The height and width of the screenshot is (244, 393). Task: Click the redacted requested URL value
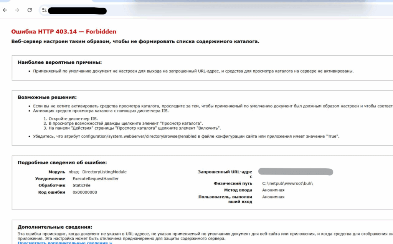[296, 171]
